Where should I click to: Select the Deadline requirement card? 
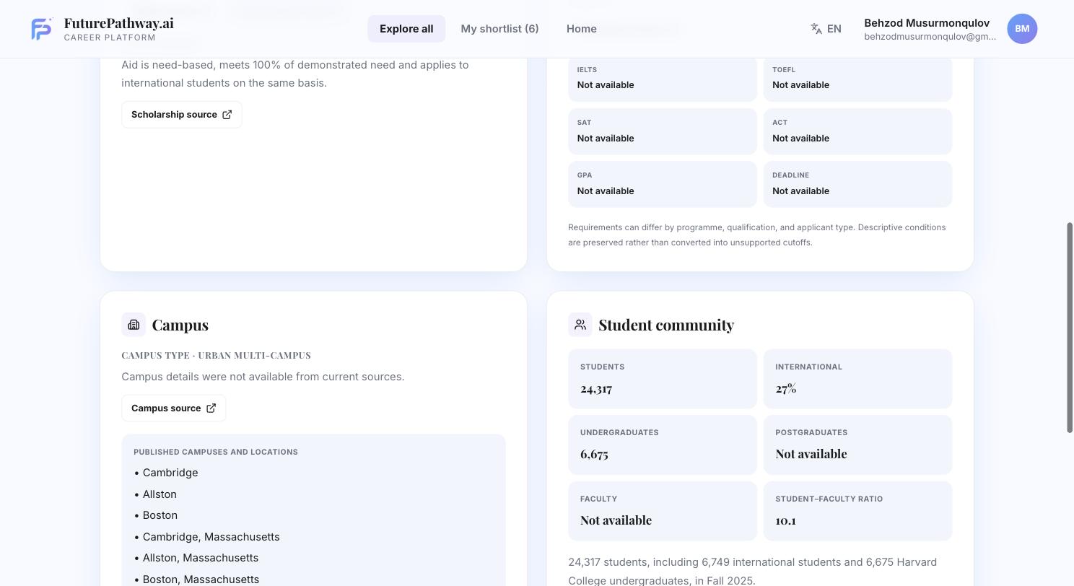(x=857, y=184)
